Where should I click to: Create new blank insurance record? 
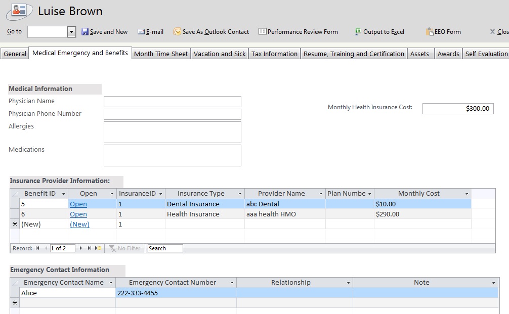tap(98, 248)
